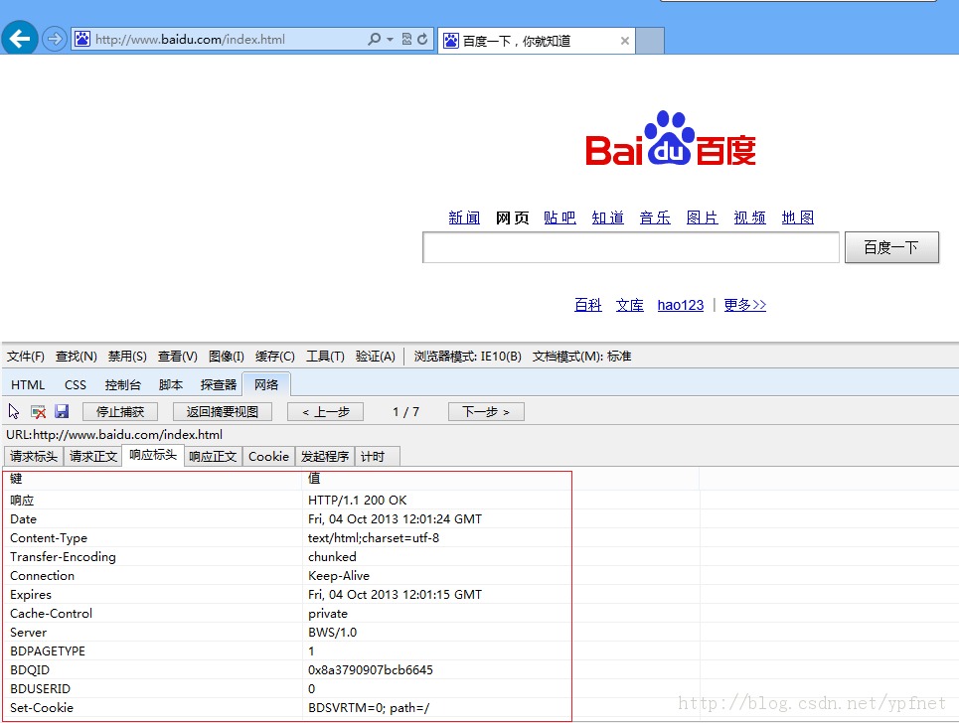
Task: Open the Cookie detail tab
Action: click(x=268, y=457)
